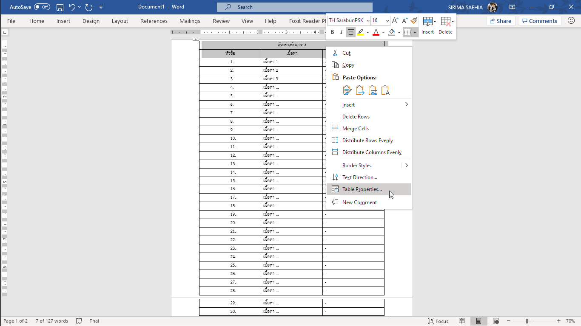The width and height of the screenshot is (581, 326).
Task: Toggle italic formatting on the mini toolbar
Action: coord(341,32)
